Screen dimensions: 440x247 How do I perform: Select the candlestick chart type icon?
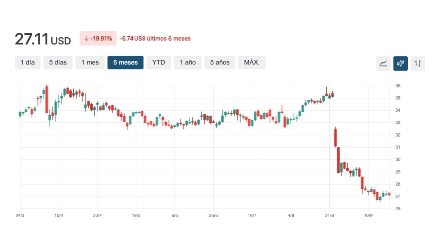click(400, 63)
